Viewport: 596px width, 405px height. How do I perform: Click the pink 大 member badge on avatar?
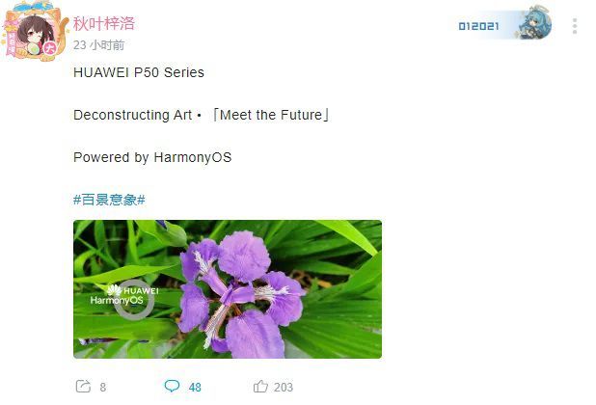(x=50, y=48)
